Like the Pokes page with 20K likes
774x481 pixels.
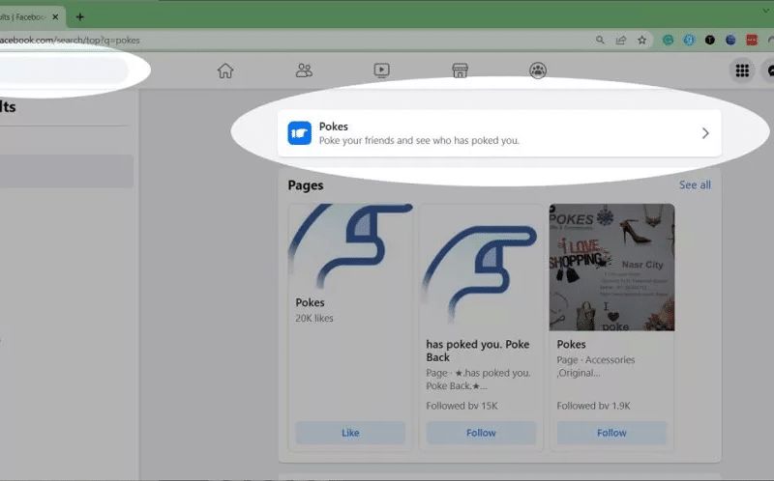pyautogui.click(x=350, y=433)
